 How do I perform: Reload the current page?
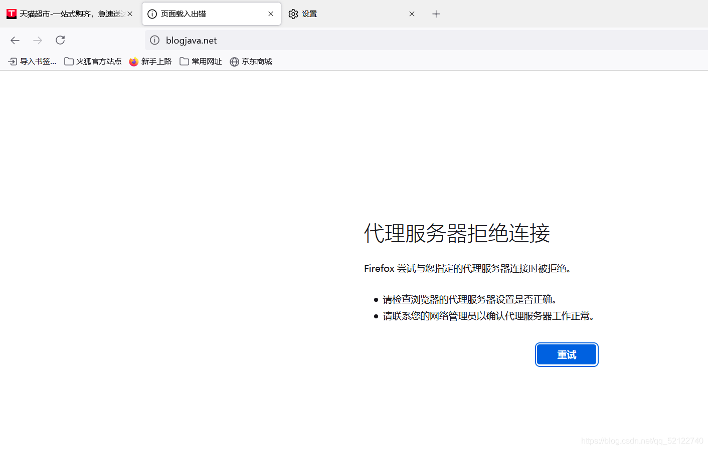tap(60, 40)
